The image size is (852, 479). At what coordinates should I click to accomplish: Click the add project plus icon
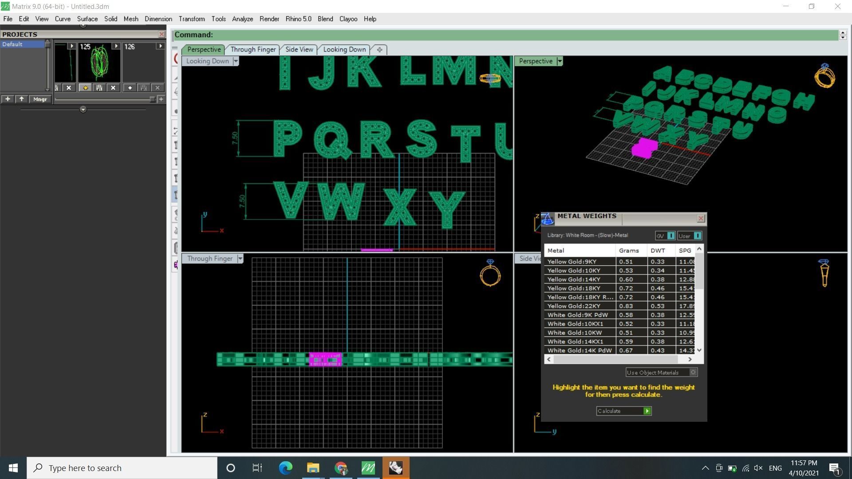tap(8, 99)
